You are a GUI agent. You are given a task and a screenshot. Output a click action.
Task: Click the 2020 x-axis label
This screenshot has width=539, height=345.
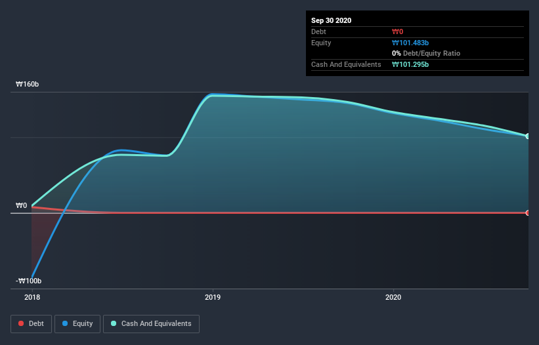(x=393, y=297)
